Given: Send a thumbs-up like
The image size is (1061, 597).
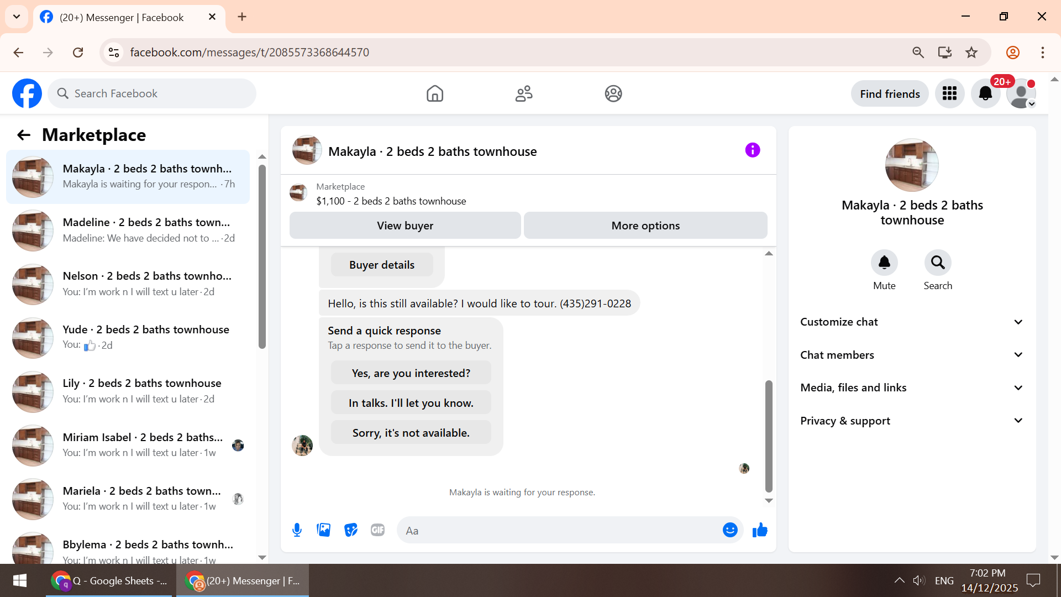Looking at the screenshot, I should point(760,530).
